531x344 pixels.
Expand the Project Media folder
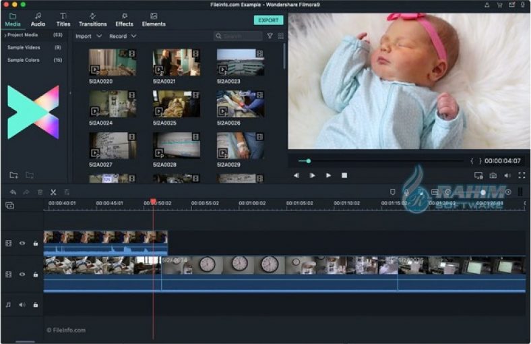tap(21, 34)
